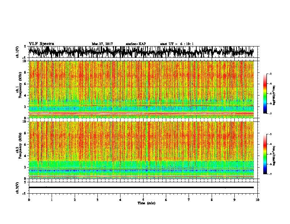Click the flat ch.3 voltage trace
The image size is (290, 224).
141,187
